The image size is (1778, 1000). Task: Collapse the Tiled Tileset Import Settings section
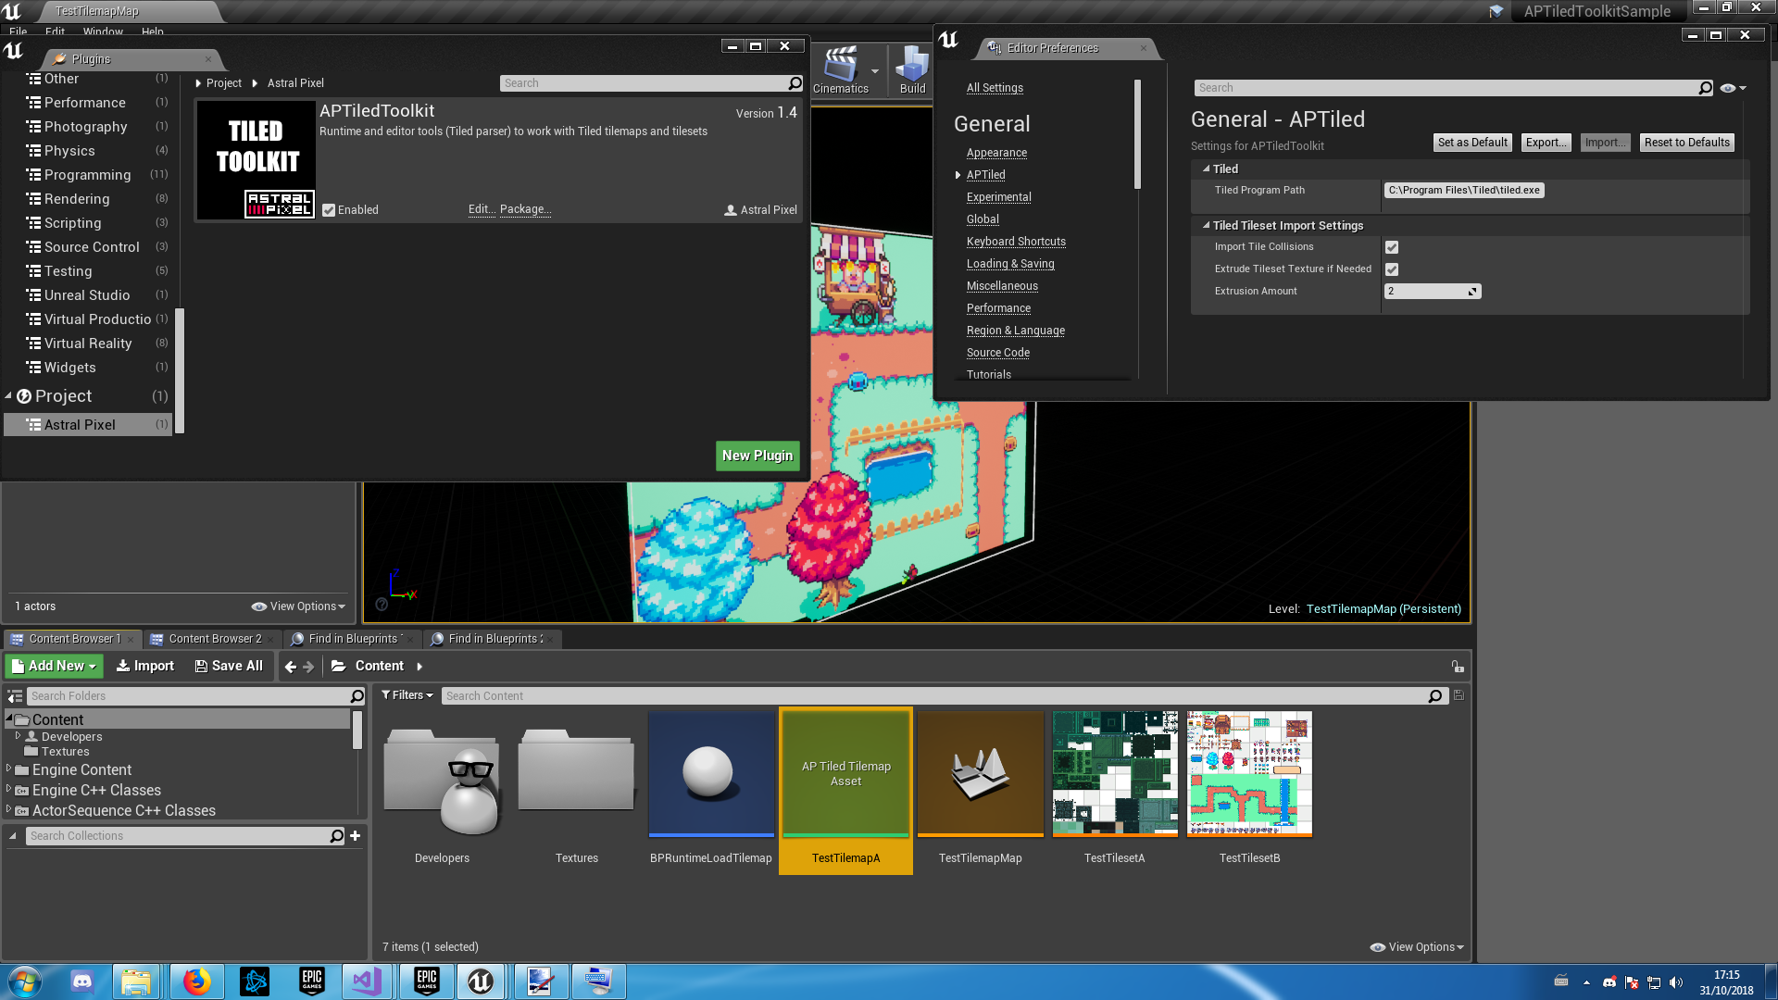click(x=1206, y=225)
